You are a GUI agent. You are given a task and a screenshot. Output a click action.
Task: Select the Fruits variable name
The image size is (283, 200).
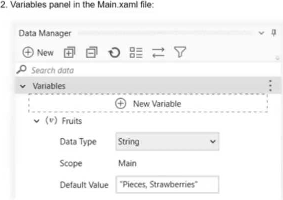click(72, 121)
